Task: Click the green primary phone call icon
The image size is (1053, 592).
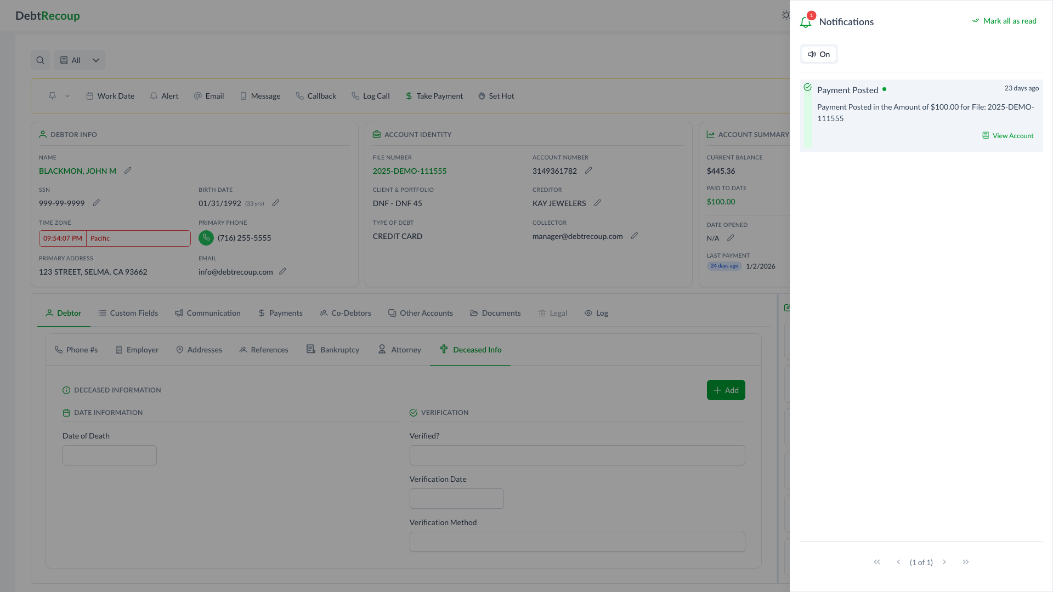Action: click(206, 238)
